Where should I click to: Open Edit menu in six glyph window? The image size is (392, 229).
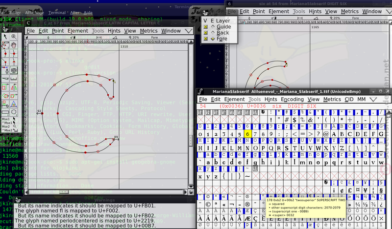point(244,11)
